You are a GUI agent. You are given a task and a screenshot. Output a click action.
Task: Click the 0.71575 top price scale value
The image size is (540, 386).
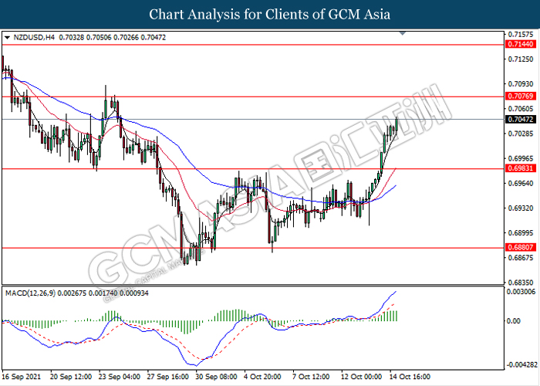pyautogui.click(x=518, y=35)
